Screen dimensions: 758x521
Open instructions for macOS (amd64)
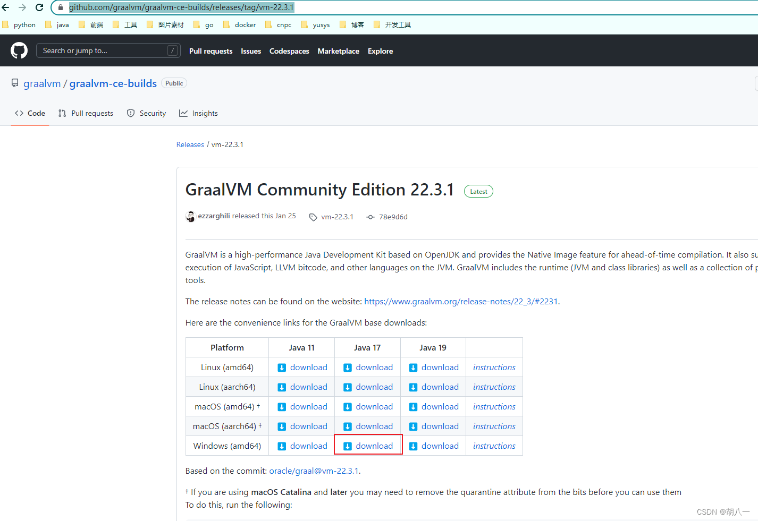494,407
